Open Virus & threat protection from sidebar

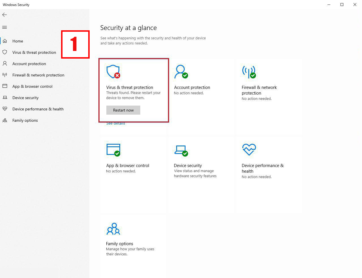pyautogui.click(x=34, y=52)
